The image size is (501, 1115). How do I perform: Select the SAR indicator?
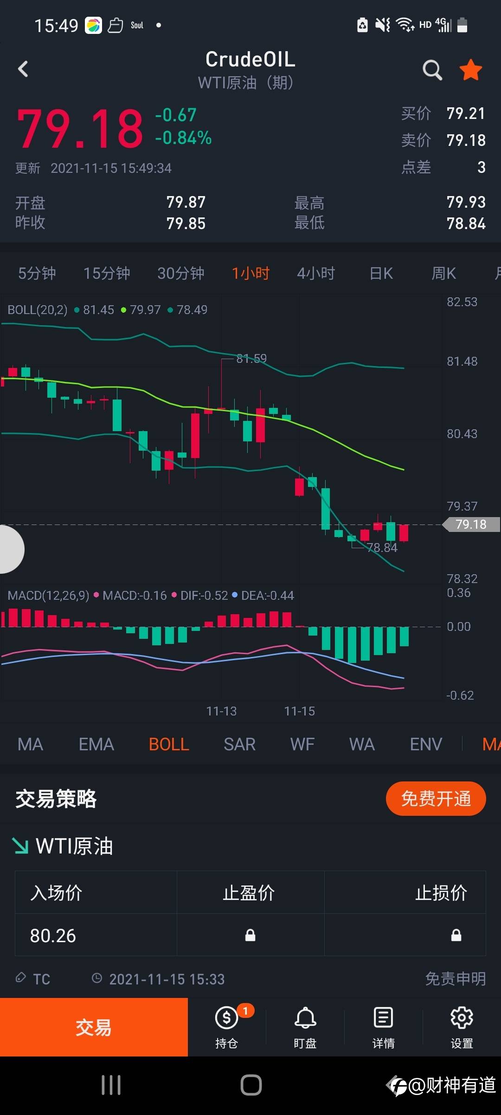pyautogui.click(x=239, y=744)
